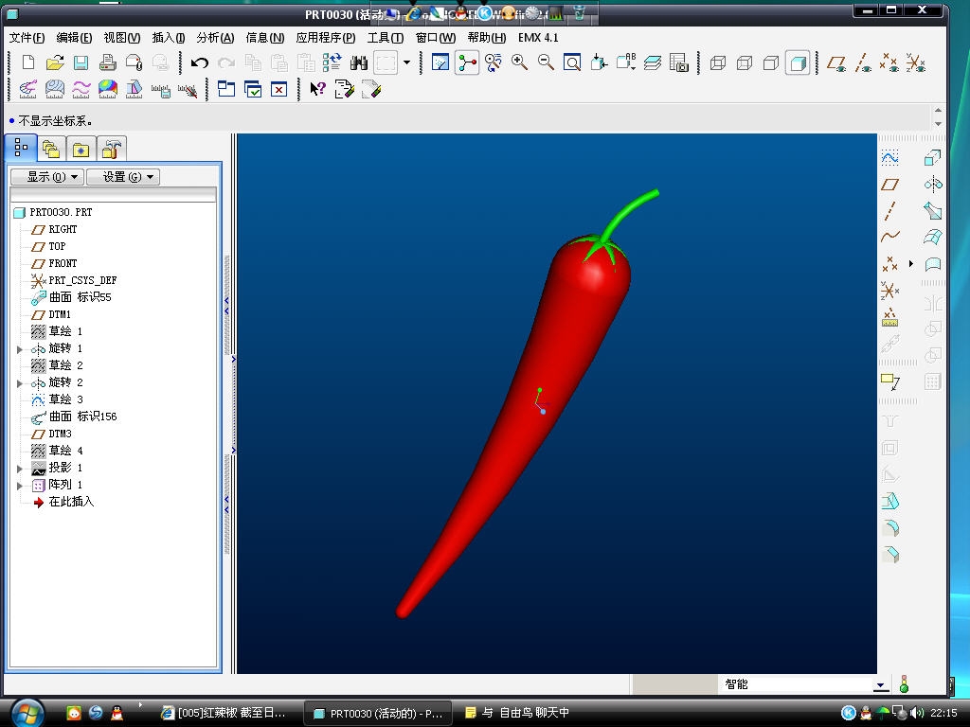Select the Extrude tool in right toolbar
This screenshot has width=970, height=727.
[x=933, y=158]
